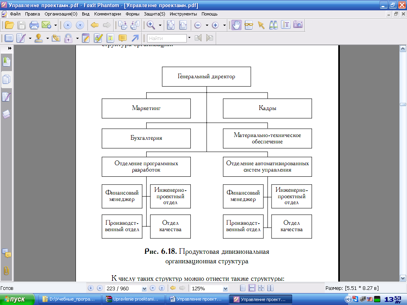This screenshot has height=305, width=407.
Task: Open the zoom tool dropdown arrow
Action: pos(160,25)
